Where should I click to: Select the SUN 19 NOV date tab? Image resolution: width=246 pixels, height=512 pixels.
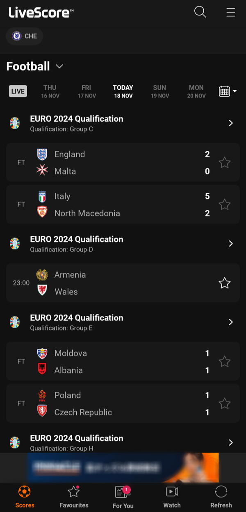tap(159, 91)
